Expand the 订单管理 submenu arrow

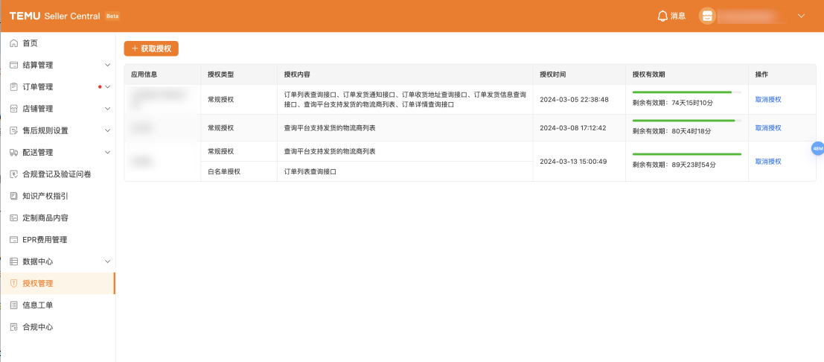[107, 87]
